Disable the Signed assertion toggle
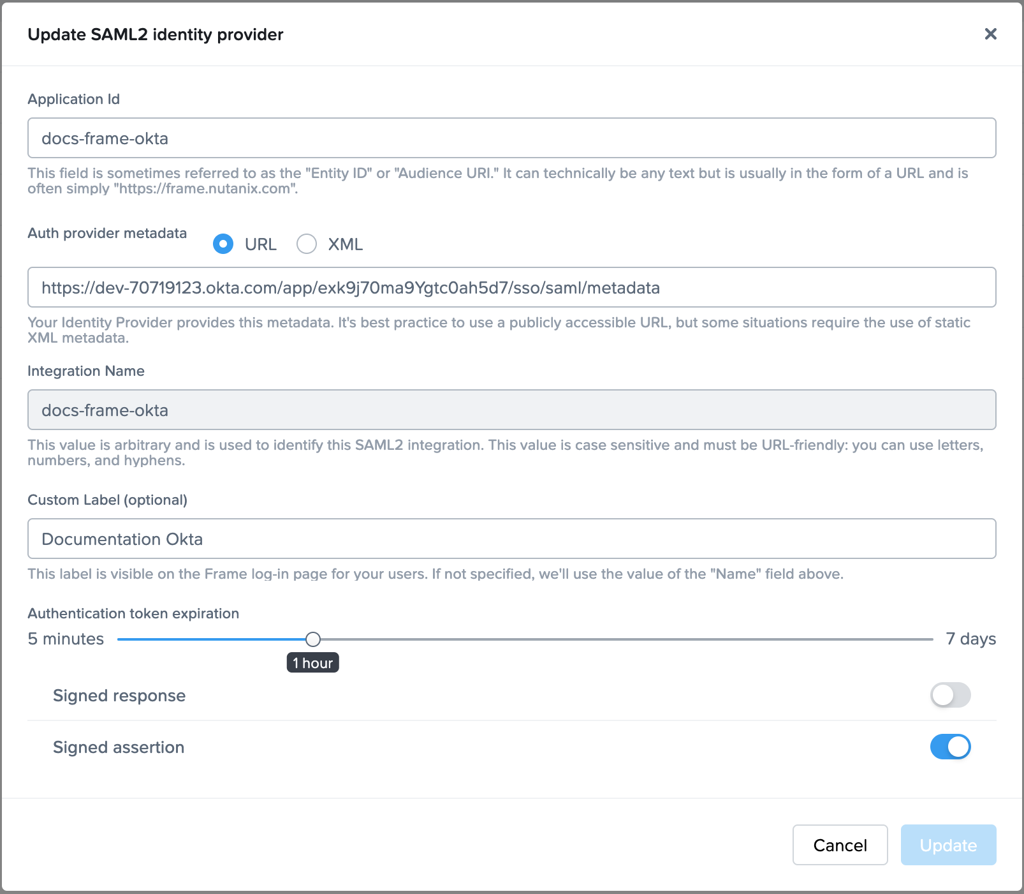This screenshot has height=894, width=1024. (949, 747)
